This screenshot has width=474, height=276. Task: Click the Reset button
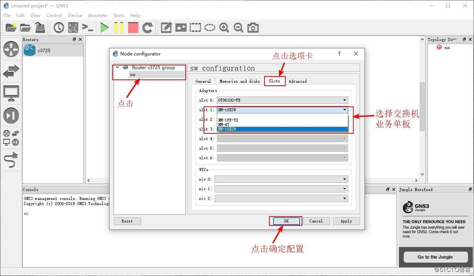[127, 221]
